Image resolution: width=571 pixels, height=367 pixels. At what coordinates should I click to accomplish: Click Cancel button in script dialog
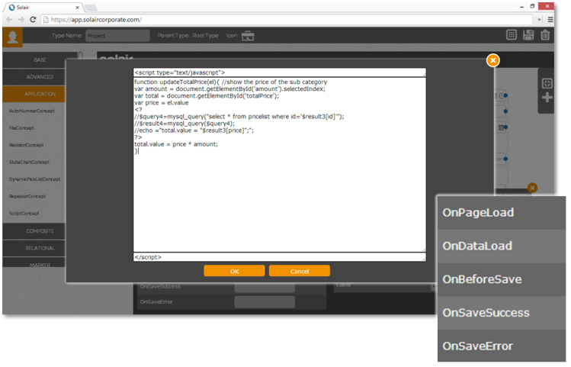tap(300, 271)
